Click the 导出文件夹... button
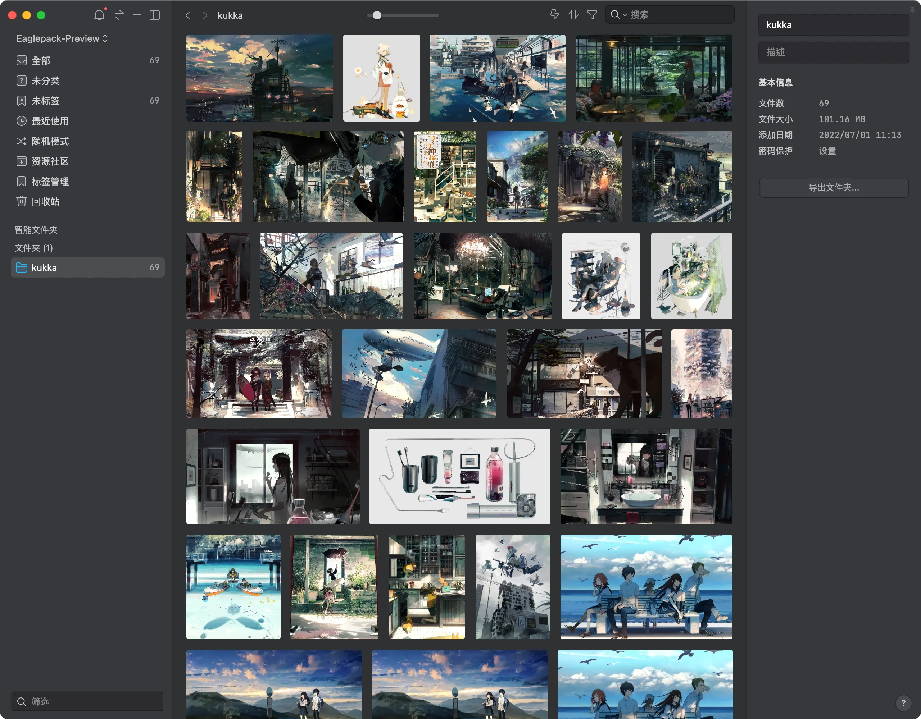This screenshot has width=921, height=719. pos(834,188)
